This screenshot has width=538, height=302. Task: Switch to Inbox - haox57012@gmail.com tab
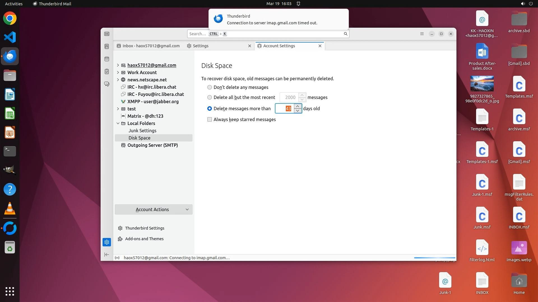[148, 46]
